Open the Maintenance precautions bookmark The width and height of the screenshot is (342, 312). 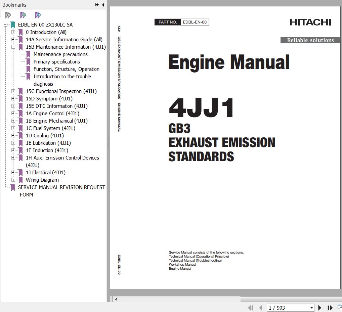(x=60, y=54)
